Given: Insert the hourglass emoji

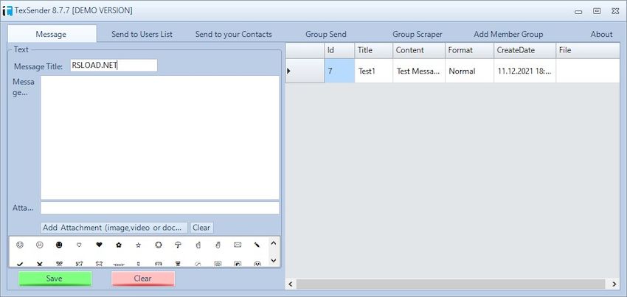Looking at the screenshot, I should pyautogui.click(x=179, y=264).
